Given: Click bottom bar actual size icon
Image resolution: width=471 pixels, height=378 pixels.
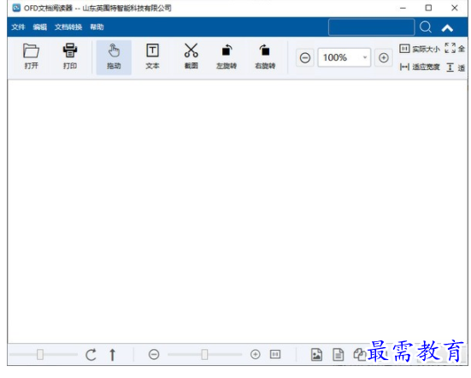Looking at the screenshot, I should (x=275, y=354).
